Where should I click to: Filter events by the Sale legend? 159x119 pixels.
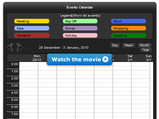click(x=32, y=28)
